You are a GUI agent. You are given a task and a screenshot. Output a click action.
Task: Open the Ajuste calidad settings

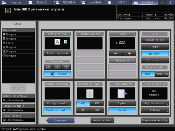(90, 34)
